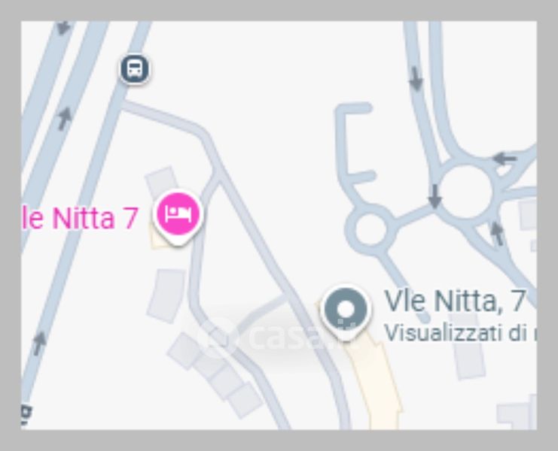Click the down arrow entering the large roundabout
Viewport: 558px width, 451px height.
pyautogui.click(x=435, y=196)
